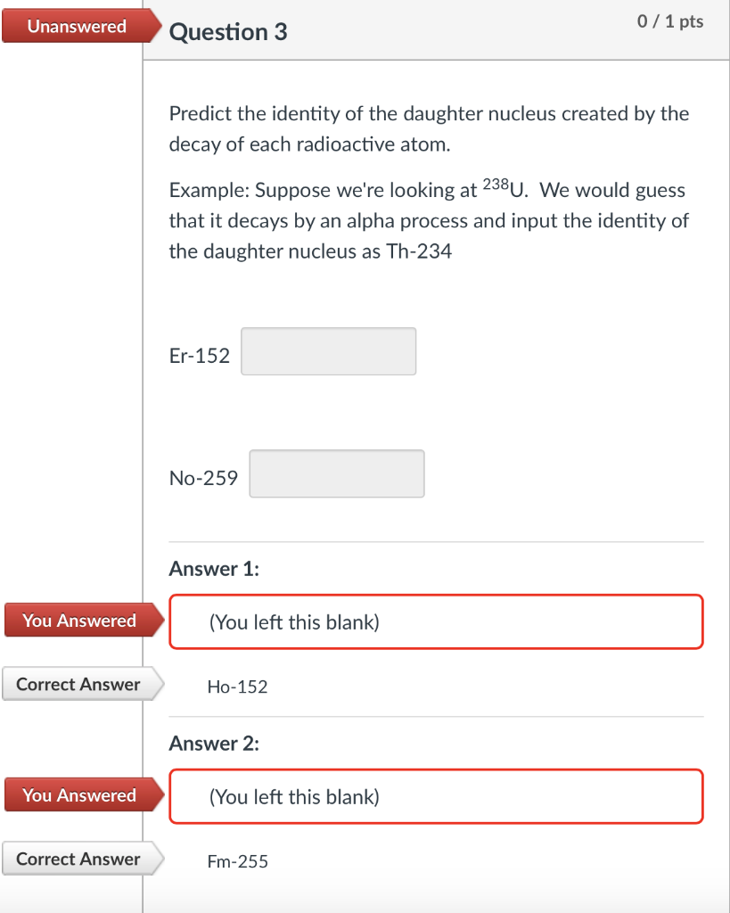Select the second blank answer field outlined in red
Image resolution: width=730 pixels, height=913 pixels.
(x=436, y=796)
